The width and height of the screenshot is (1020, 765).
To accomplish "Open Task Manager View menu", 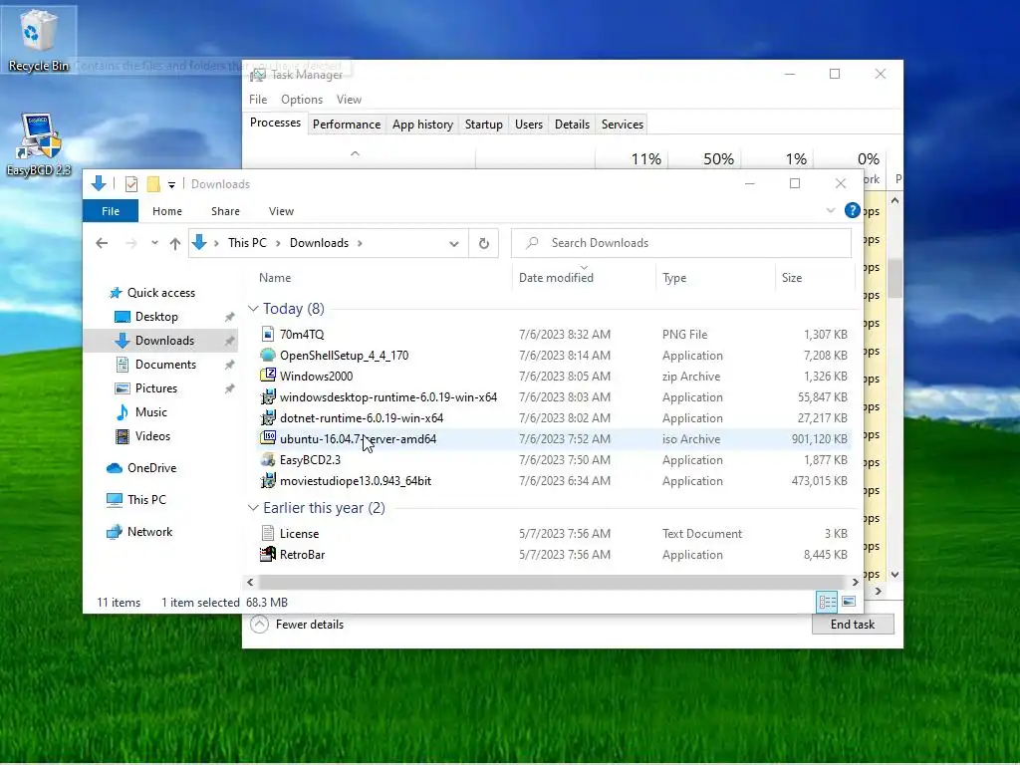I will click(x=349, y=100).
